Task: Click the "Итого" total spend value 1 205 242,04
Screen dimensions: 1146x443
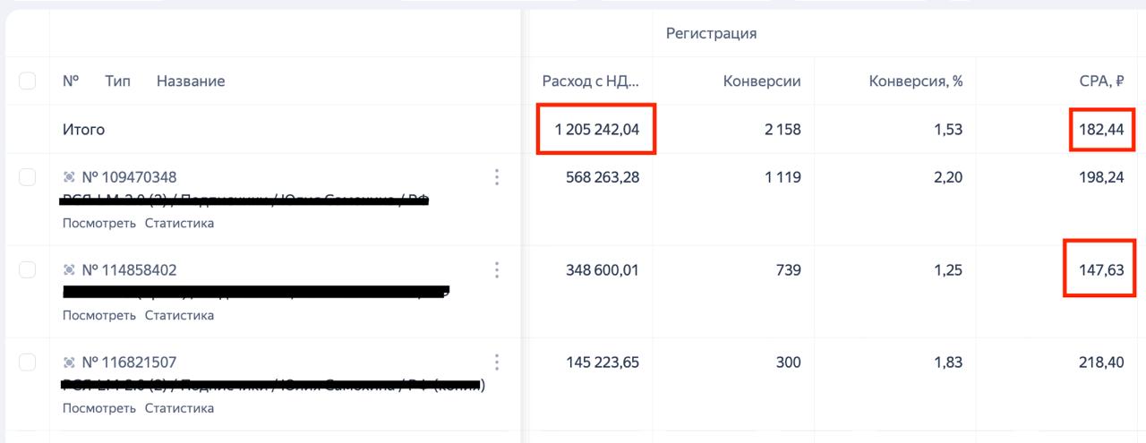Action: pyautogui.click(x=596, y=130)
